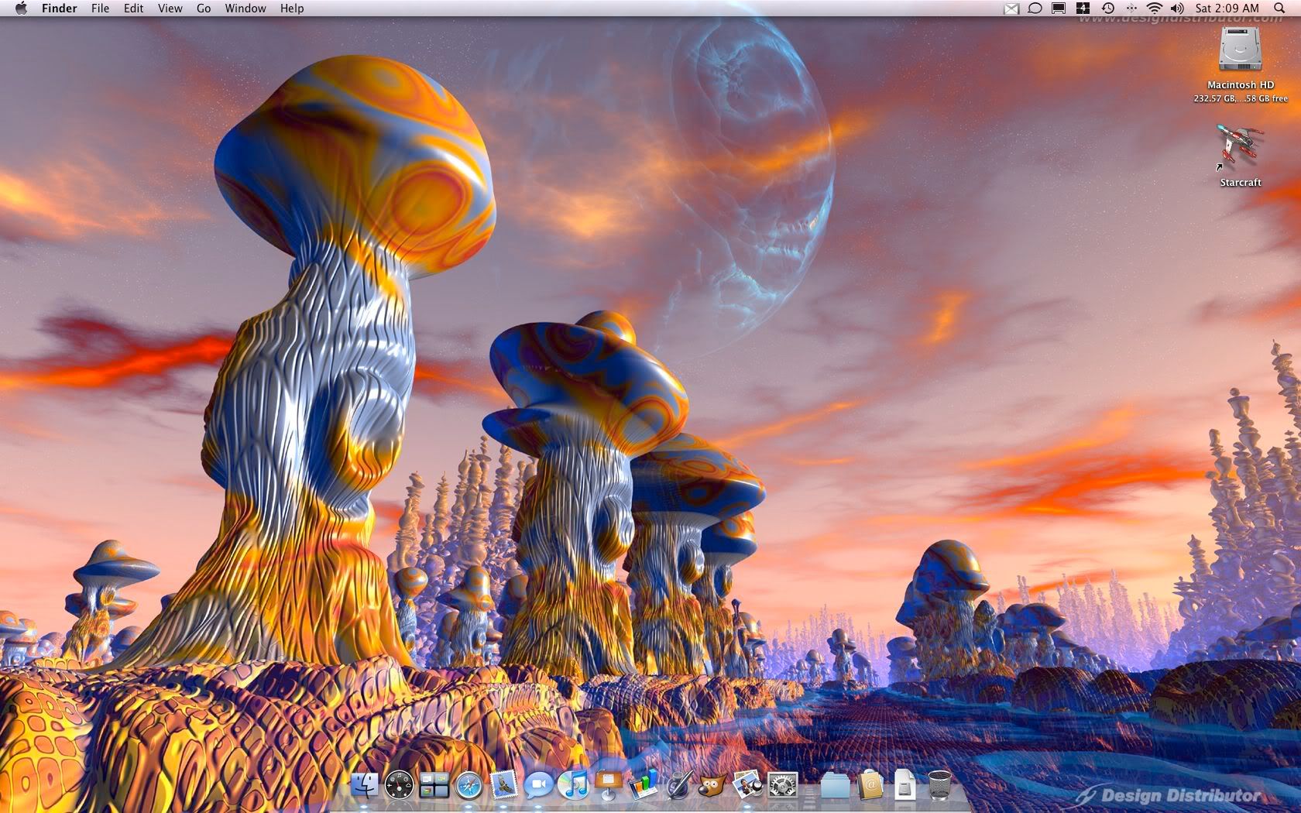Viewport: 1301px width, 813px height.
Task: Open Spaces from the dock
Action: (434, 785)
